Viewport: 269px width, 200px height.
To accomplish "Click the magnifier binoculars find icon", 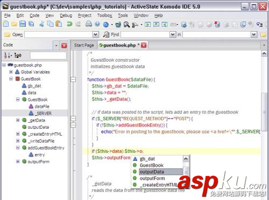I will pyautogui.click(x=126, y=24).
